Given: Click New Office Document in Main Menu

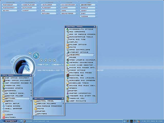Looking at the screenshot, I should pos(16,78).
